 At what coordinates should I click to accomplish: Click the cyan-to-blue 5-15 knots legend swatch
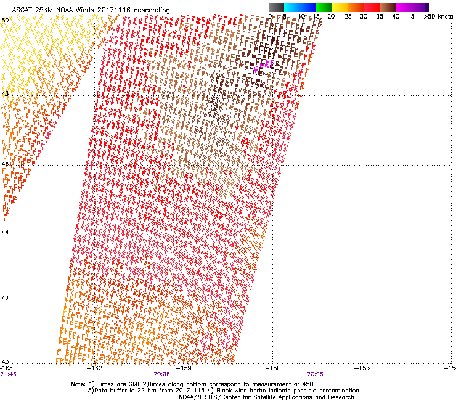300,7
